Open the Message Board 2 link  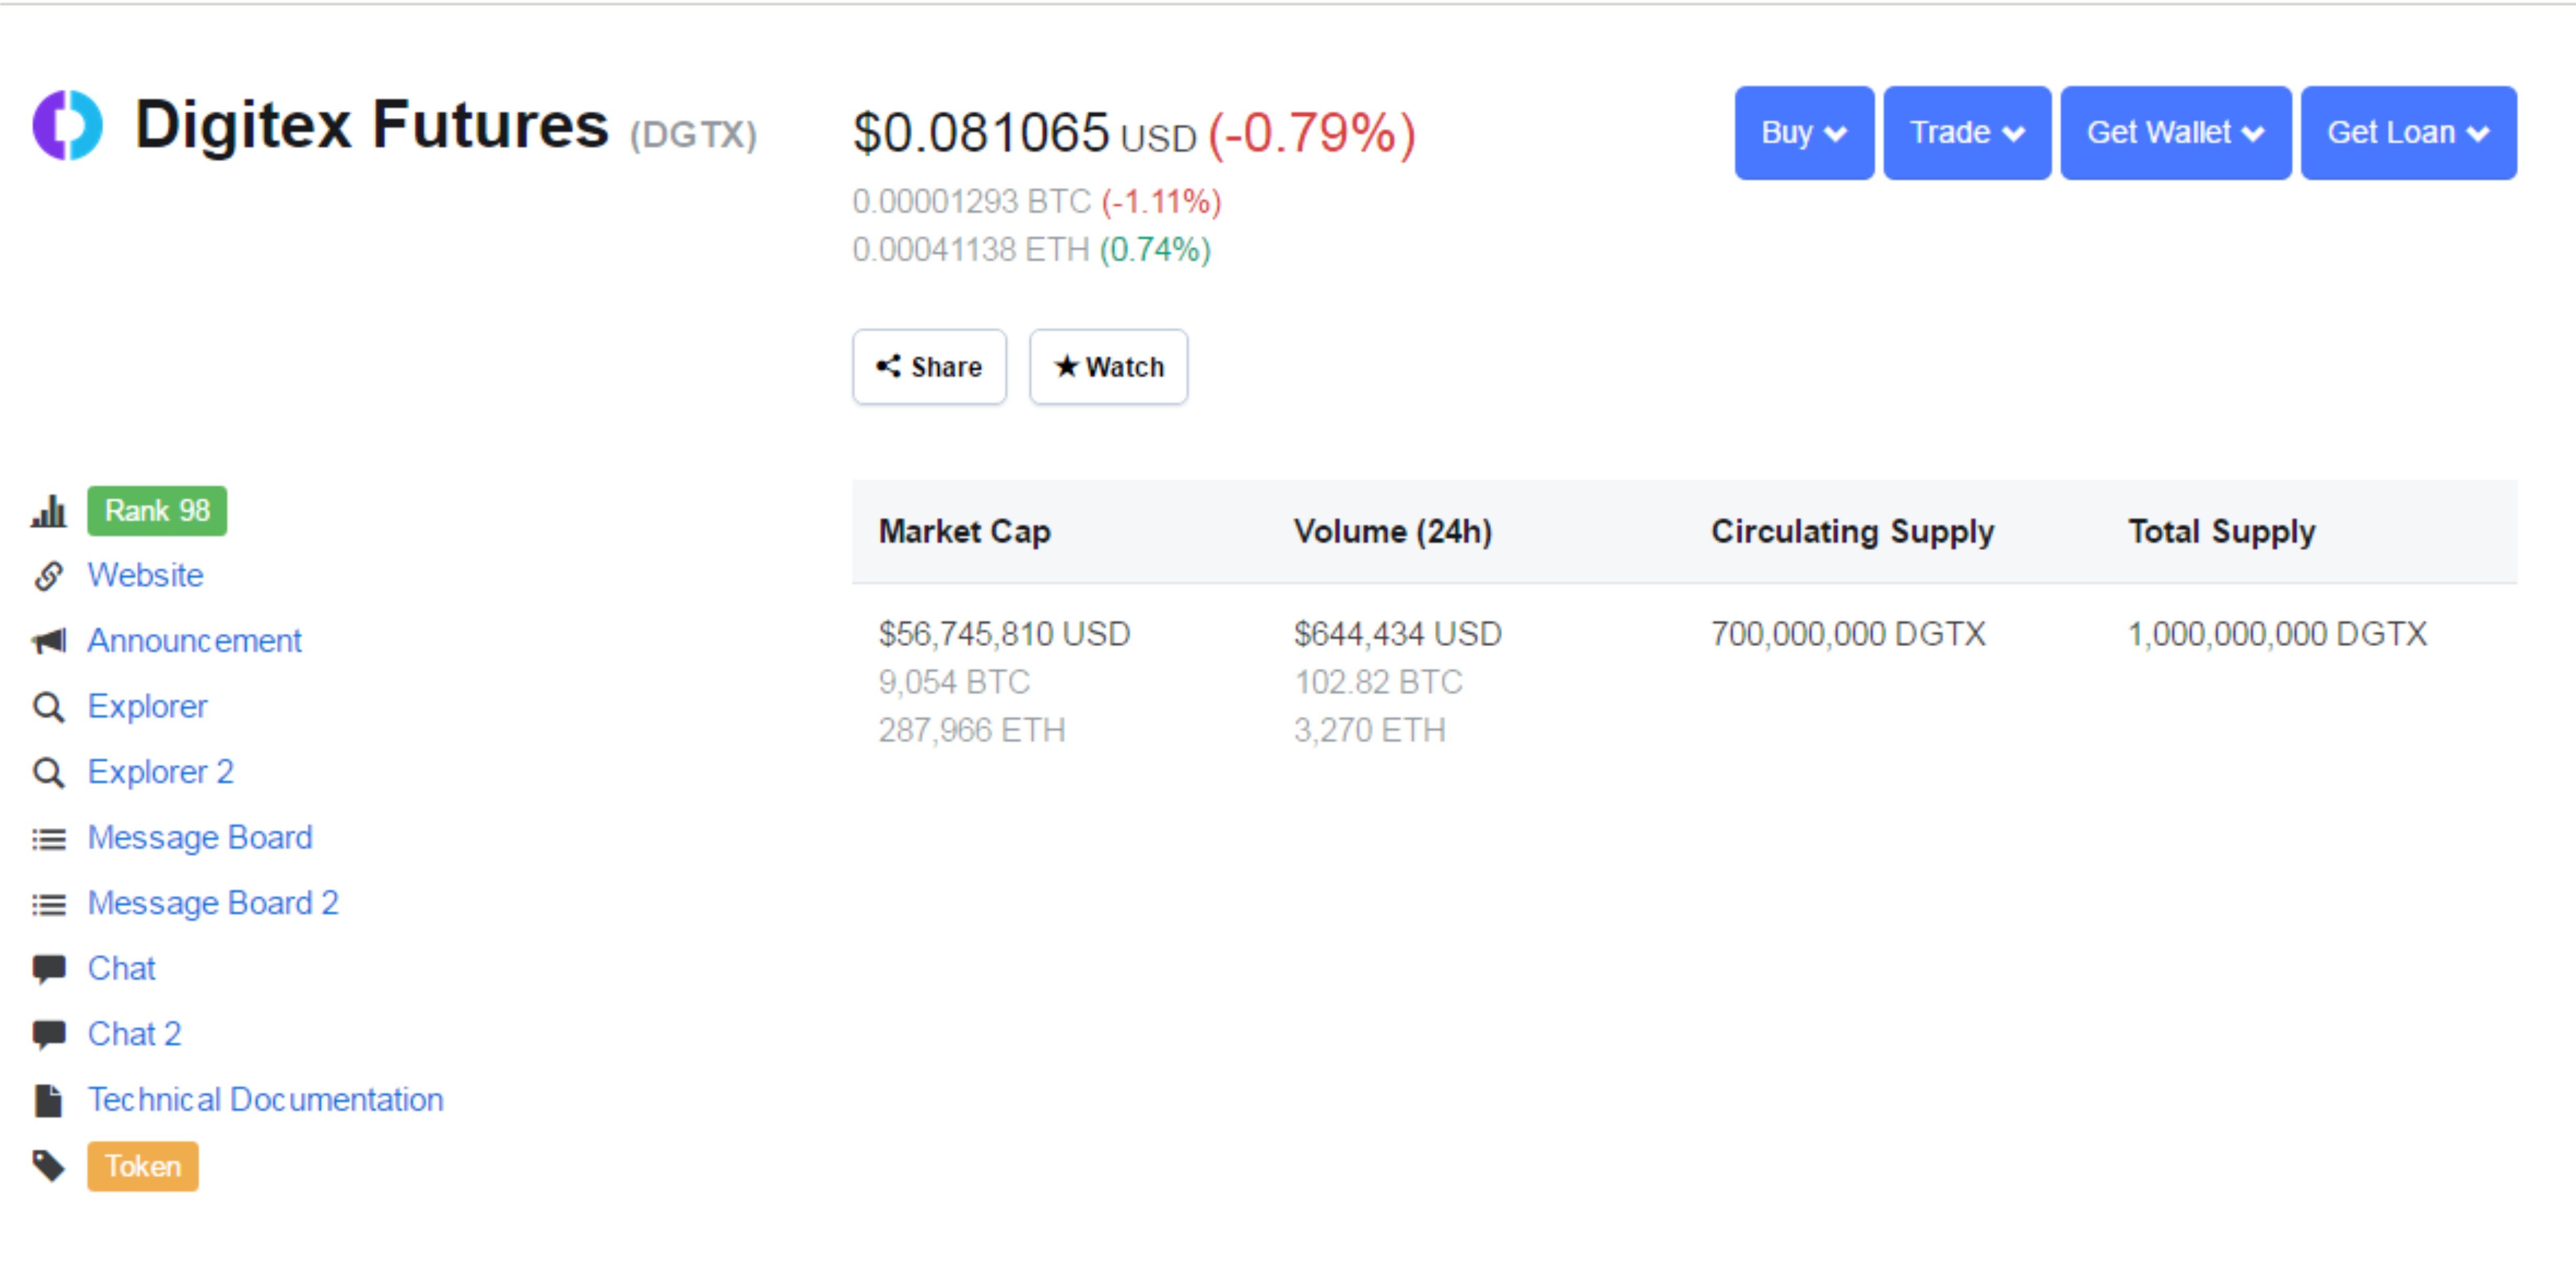point(213,904)
